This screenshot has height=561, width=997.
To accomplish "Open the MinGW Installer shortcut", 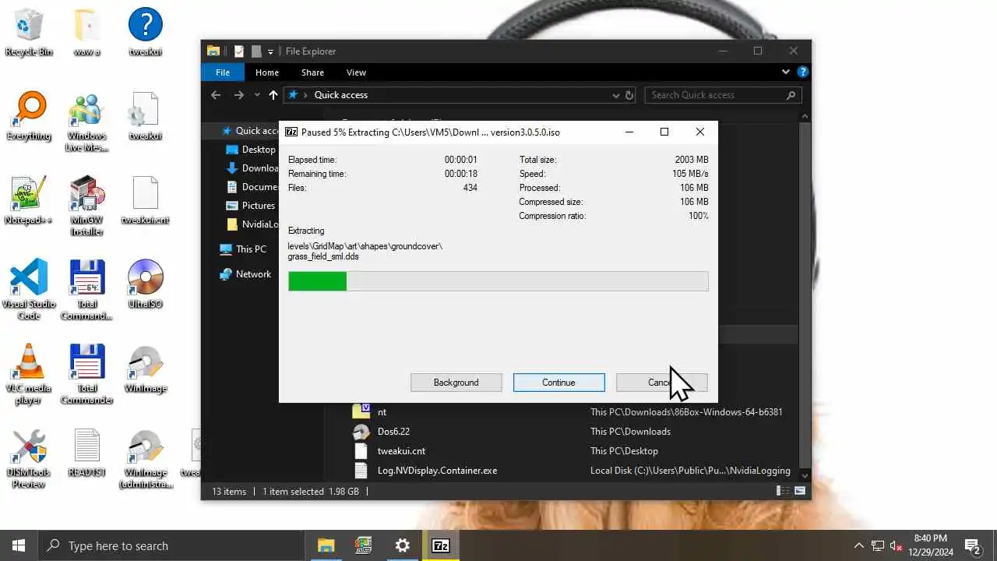I will click(87, 206).
